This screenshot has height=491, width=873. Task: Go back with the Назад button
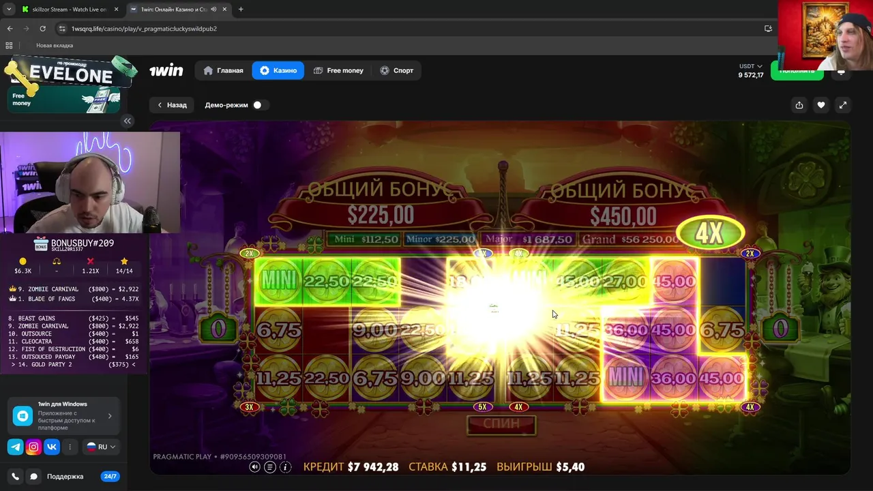[x=172, y=105]
